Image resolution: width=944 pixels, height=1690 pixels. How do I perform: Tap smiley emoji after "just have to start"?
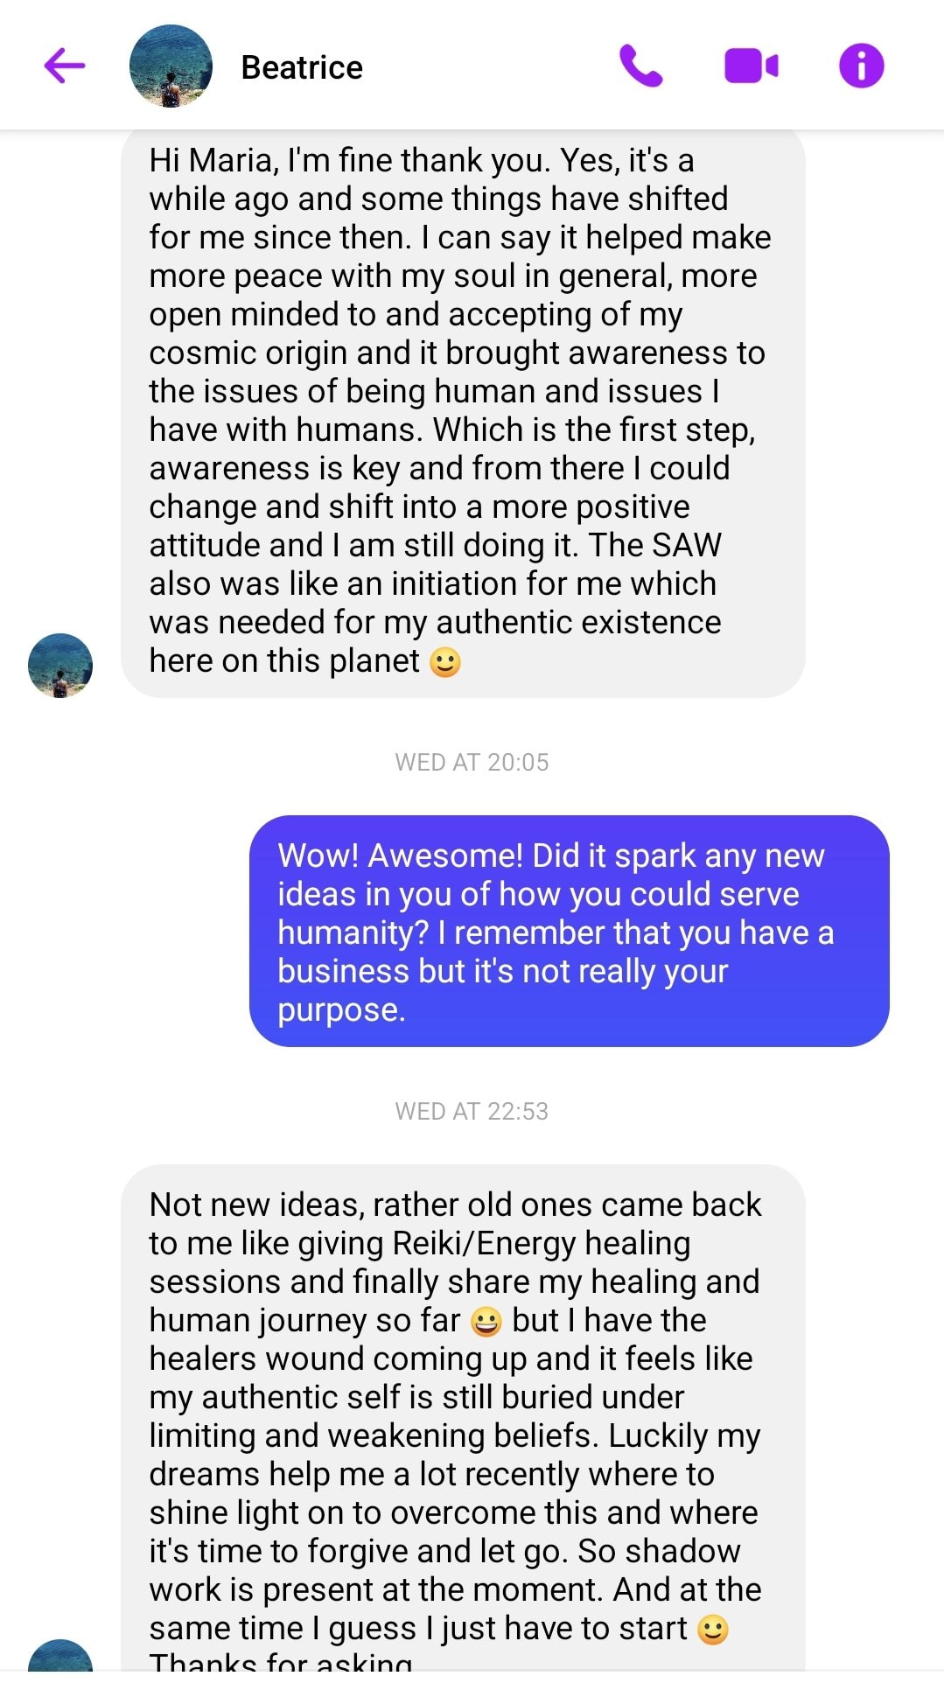coord(713,1629)
